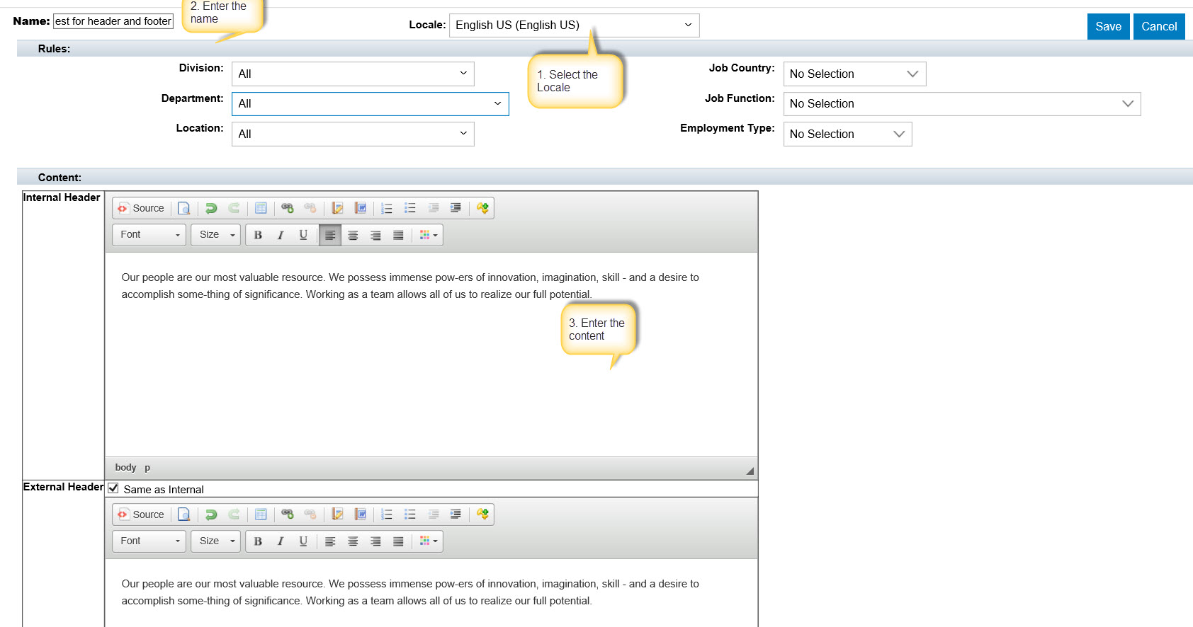
Task: Open the Employment Type dropdown
Action: coord(847,134)
